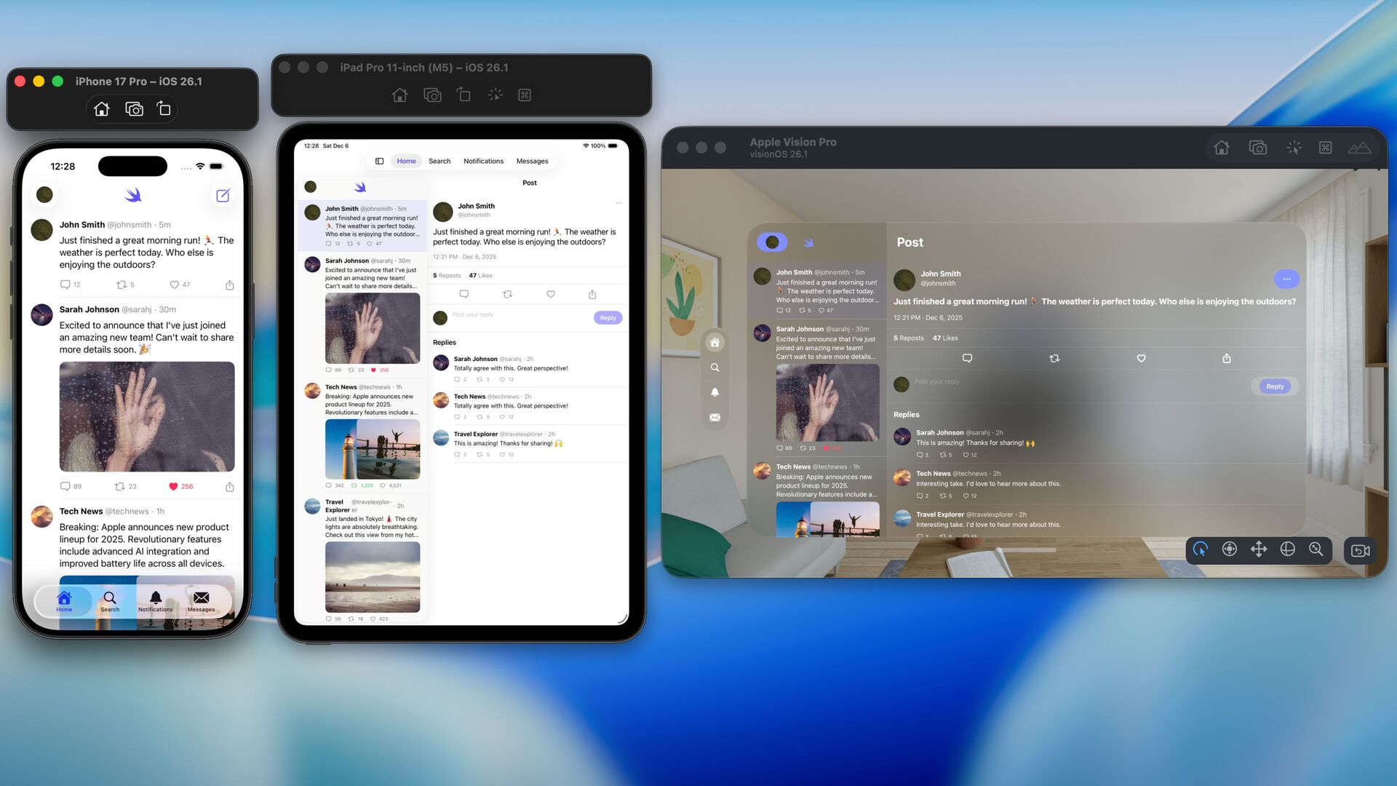Take a screenshot in the iPhone simulator toolbar
1397x786 pixels.
[134, 109]
